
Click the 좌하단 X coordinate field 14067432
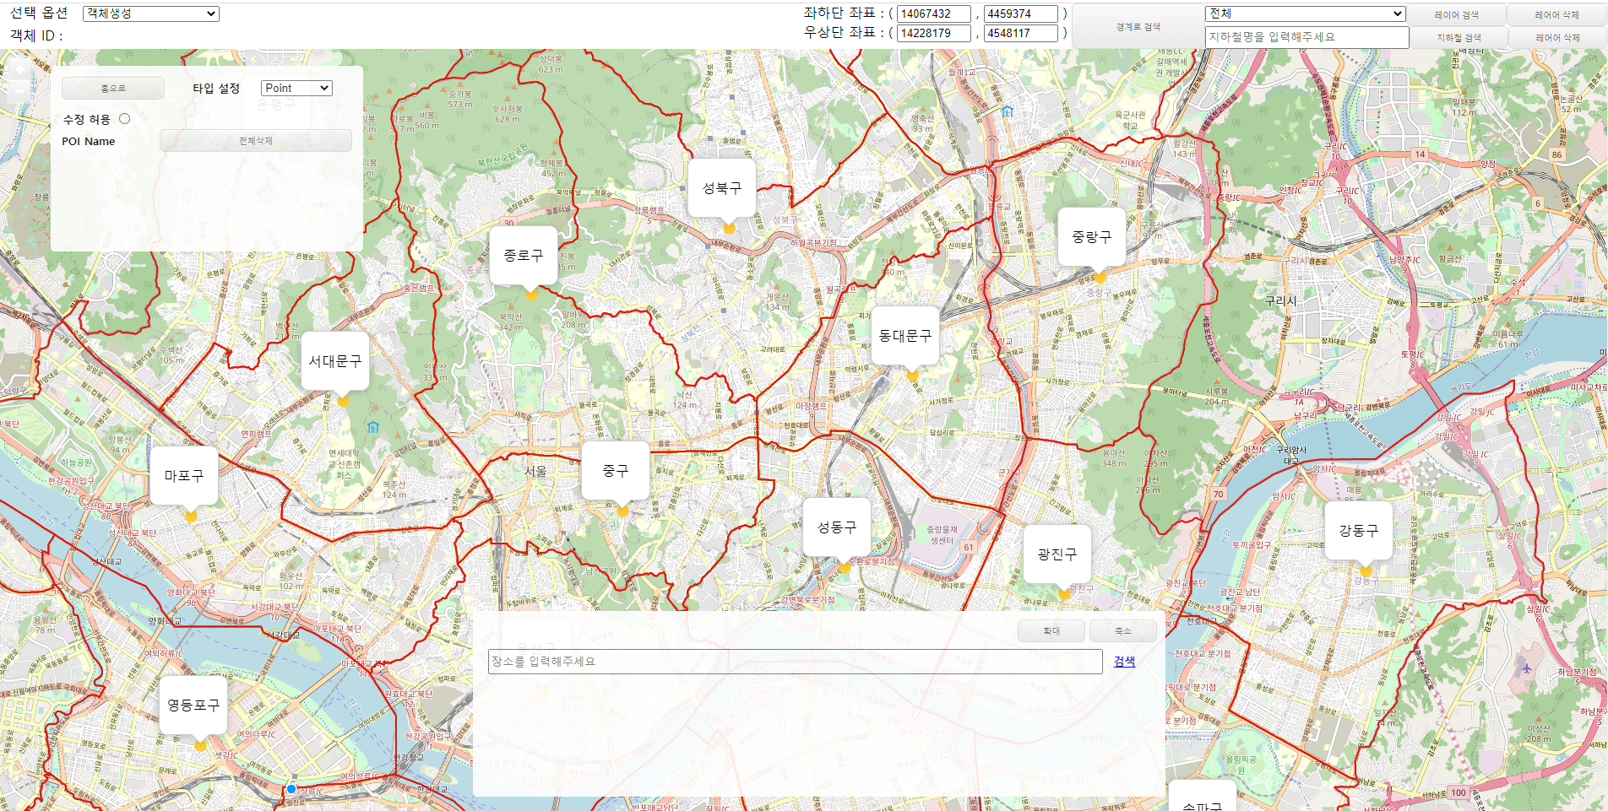coord(934,14)
